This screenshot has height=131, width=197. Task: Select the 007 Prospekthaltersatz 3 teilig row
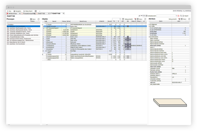pyautogui.click(x=23, y=37)
